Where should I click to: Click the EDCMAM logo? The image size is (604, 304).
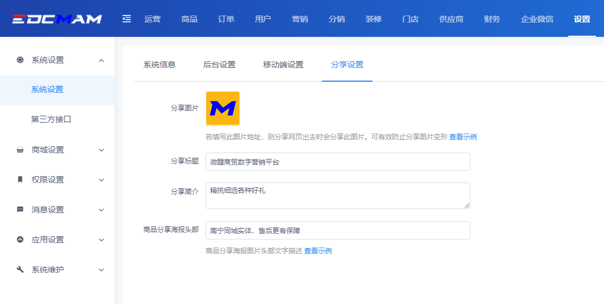[56, 19]
